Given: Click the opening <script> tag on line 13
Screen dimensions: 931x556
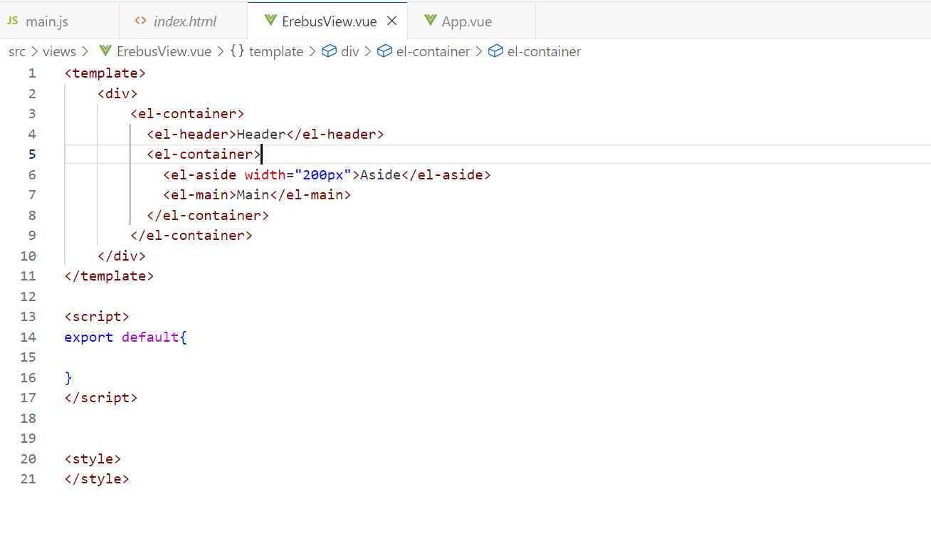Looking at the screenshot, I should click(97, 317).
